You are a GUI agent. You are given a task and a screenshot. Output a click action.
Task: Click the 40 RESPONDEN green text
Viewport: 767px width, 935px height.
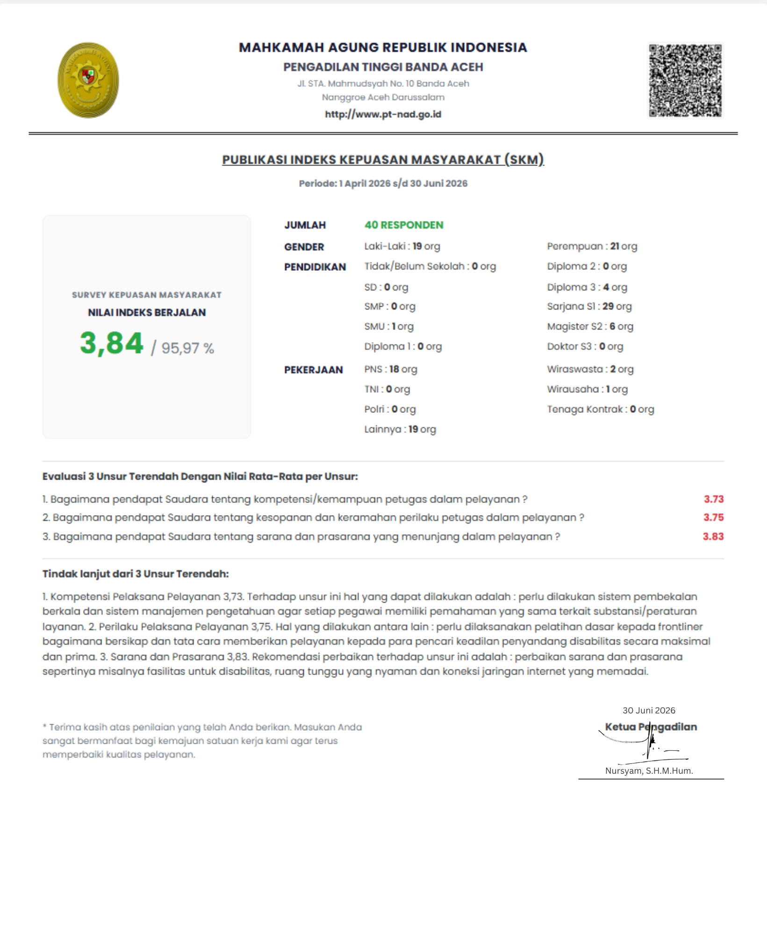coord(404,225)
